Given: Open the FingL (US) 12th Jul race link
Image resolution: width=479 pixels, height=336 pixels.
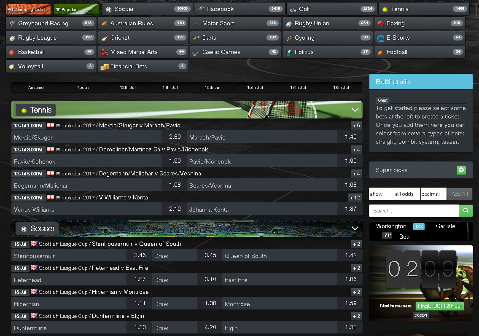Looking at the screenshot, I should [440, 306].
